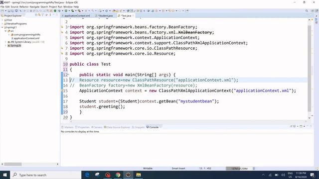Click the green Debug button in toolbar
Image resolution: width=319 pixels, height=179 pixels.
point(55,11)
